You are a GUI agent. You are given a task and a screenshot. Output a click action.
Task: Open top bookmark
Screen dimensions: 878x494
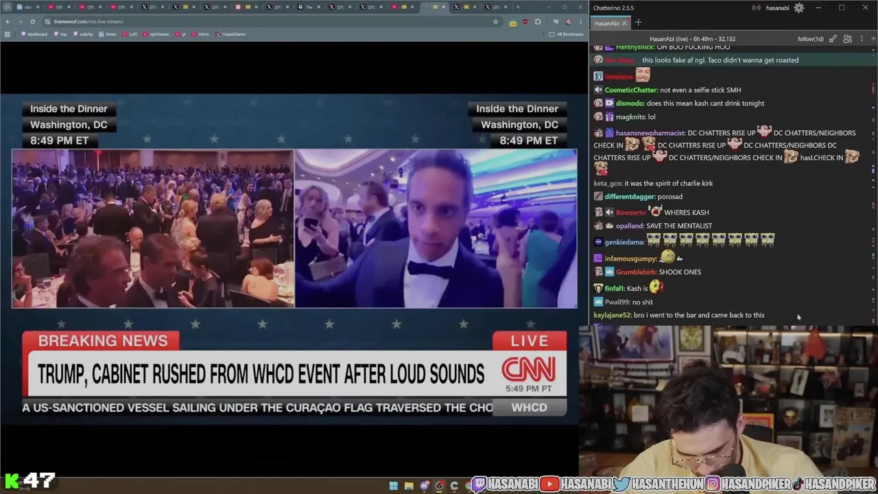(60, 34)
